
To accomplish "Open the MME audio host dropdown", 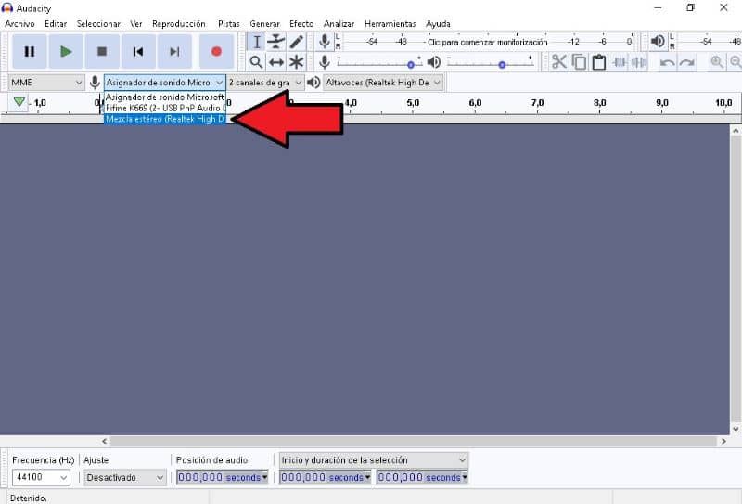I will click(x=45, y=83).
